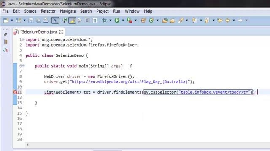
Task: Click the Debug bug icon
Action: coord(104,21)
